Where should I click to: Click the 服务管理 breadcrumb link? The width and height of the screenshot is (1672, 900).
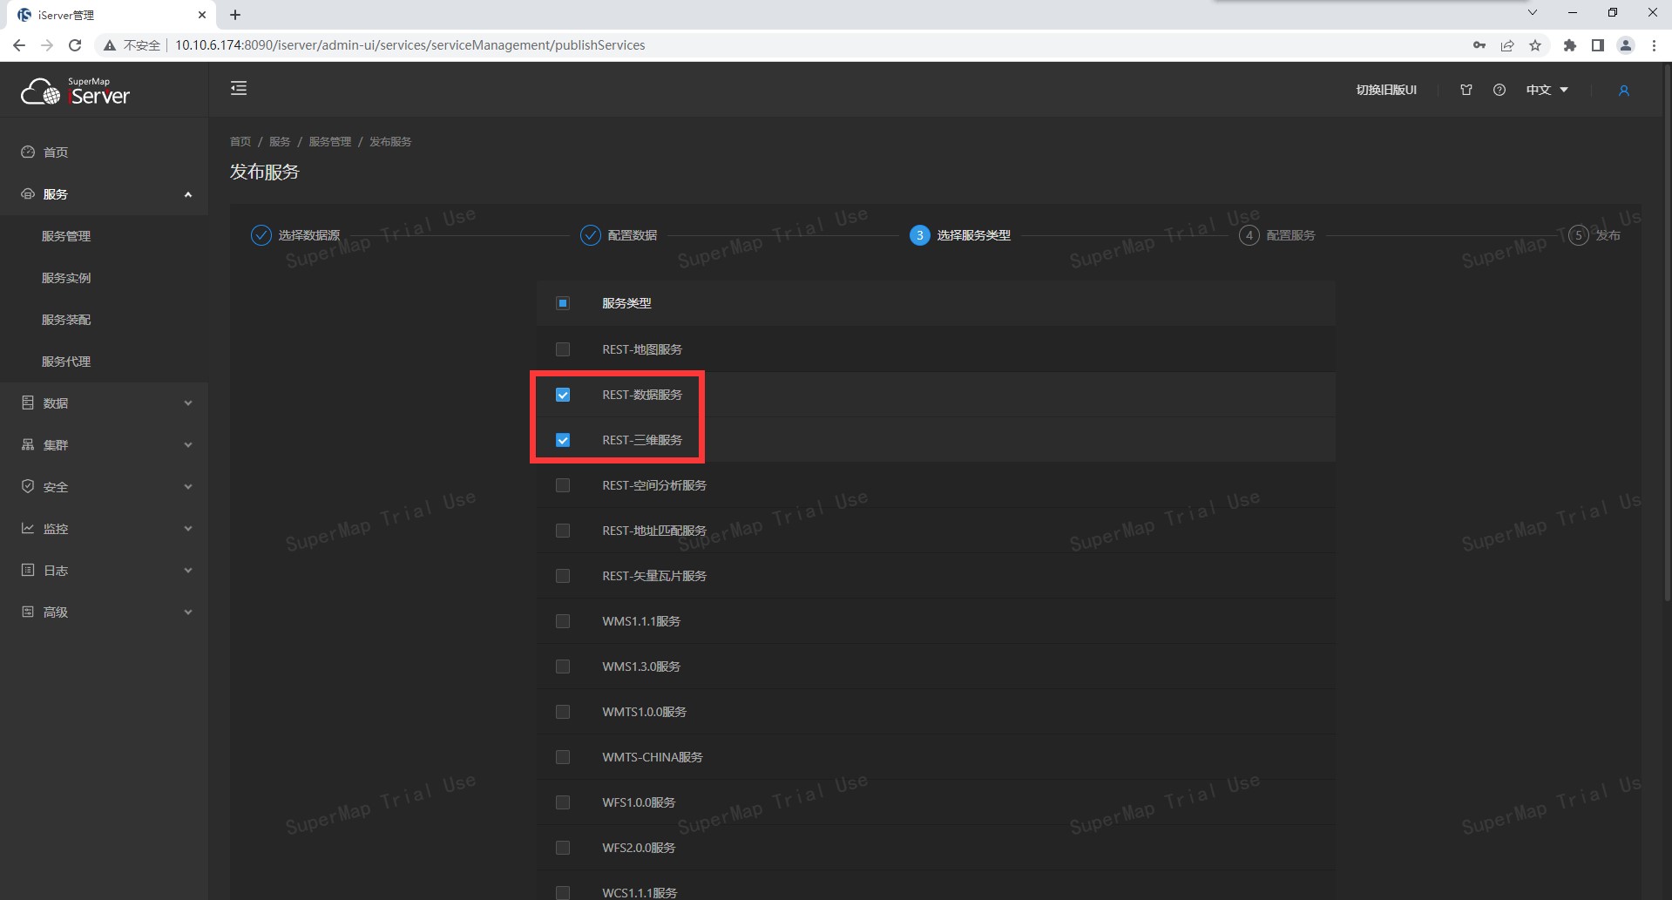329,141
